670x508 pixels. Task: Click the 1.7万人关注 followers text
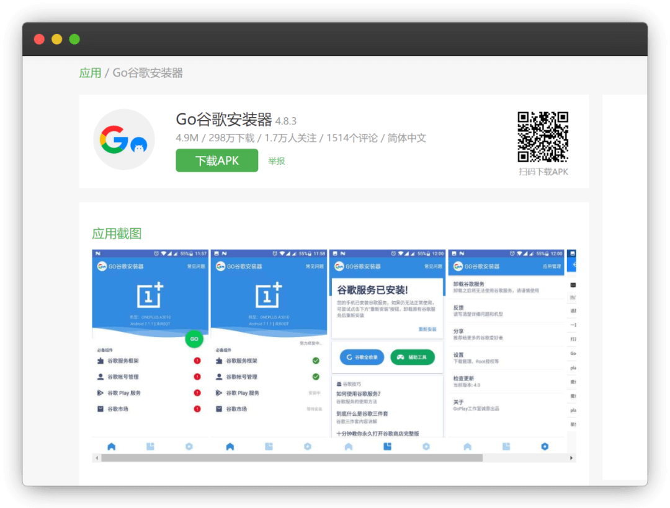point(290,138)
